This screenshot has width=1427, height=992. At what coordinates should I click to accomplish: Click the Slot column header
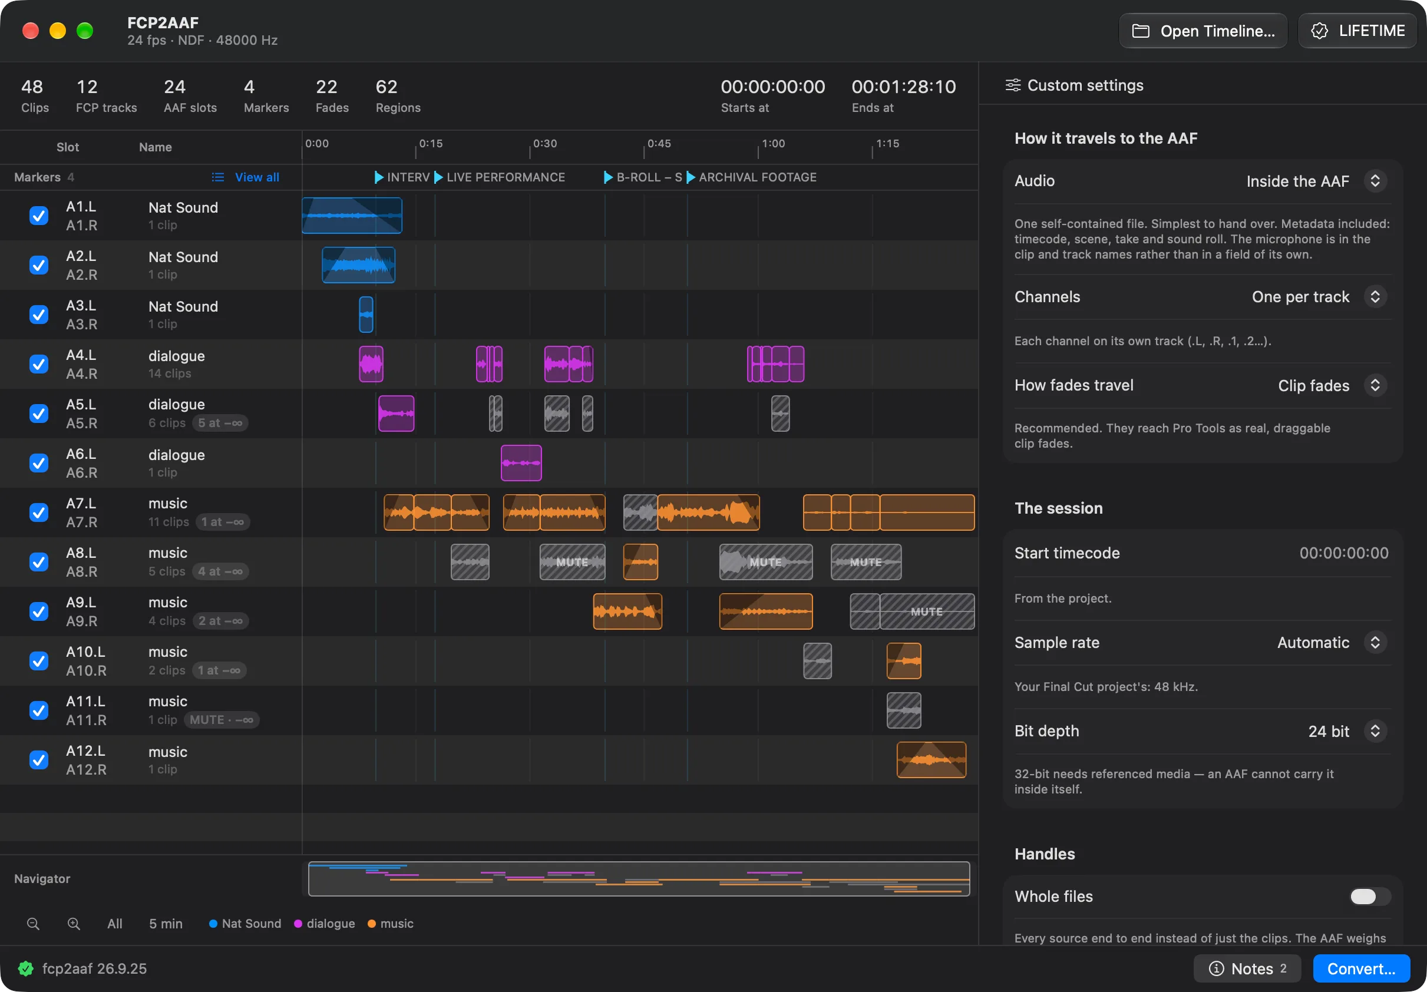(68, 147)
